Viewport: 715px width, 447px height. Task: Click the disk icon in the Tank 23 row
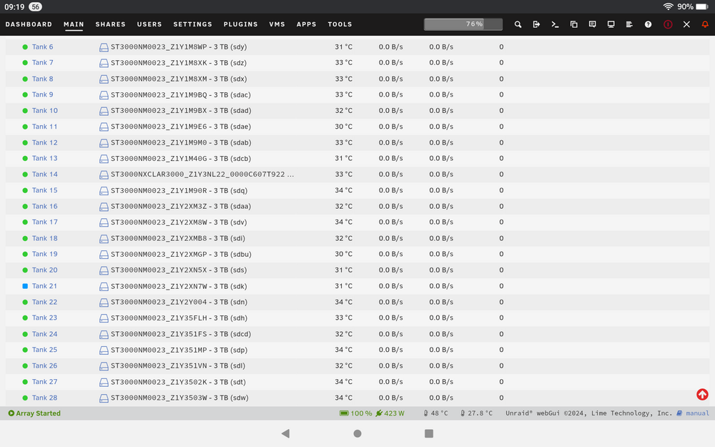(x=104, y=318)
